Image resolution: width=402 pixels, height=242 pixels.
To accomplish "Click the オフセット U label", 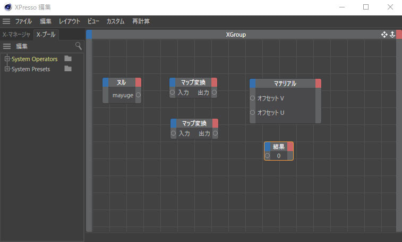I will [271, 113].
